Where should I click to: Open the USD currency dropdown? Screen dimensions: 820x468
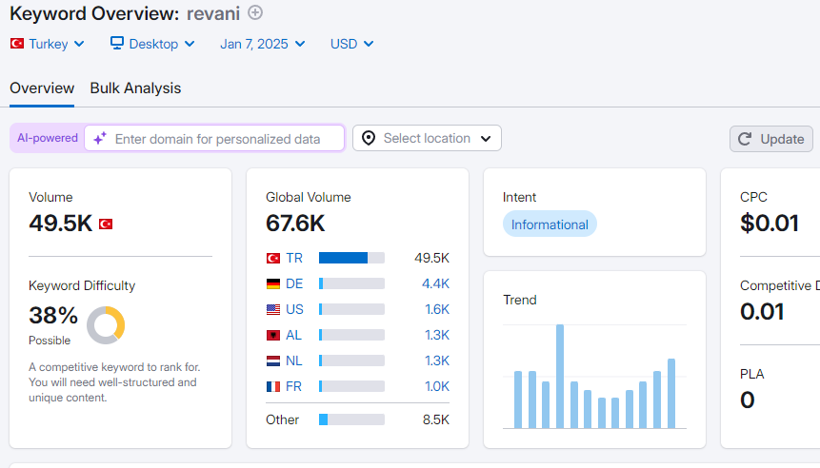[x=352, y=44]
